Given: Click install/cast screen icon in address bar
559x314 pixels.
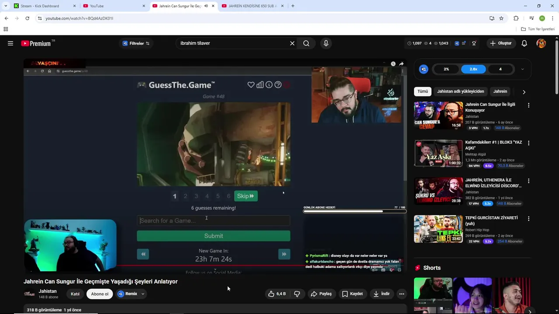Looking at the screenshot, I should point(492,18).
